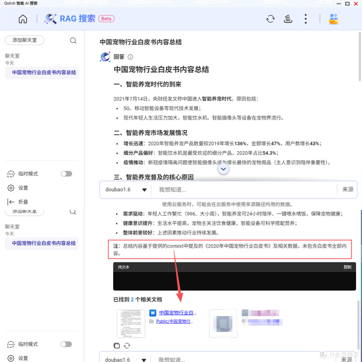Click 复制 on the 纯文本 block

click(x=347, y=267)
